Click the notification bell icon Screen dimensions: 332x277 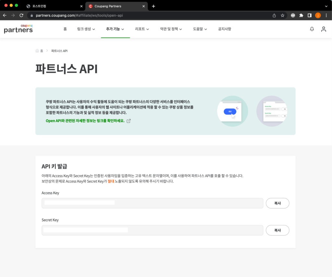(x=312, y=29)
